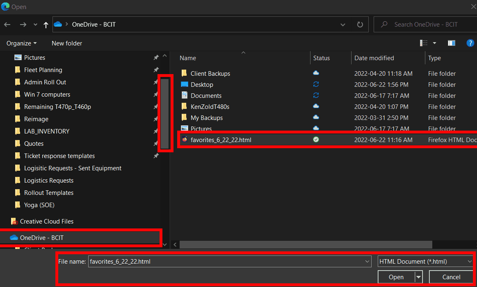Select the Creative Cloud Files item
The height and width of the screenshot is (287, 477).
click(x=46, y=221)
